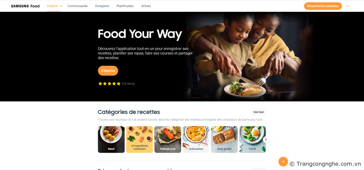Click the 4.8 rating text

(128, 84)
